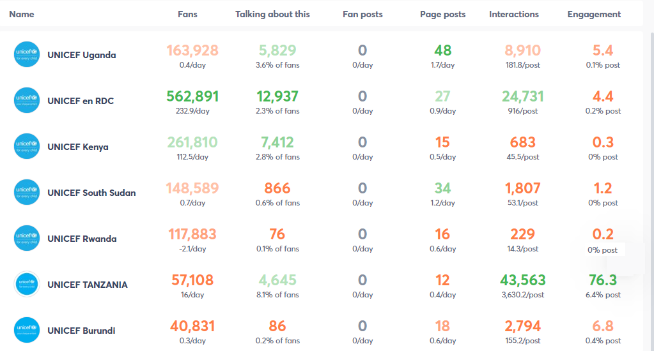654x351 pixels.
Task: Click the UNICEF Uganda profile logo
Action: 27,54
